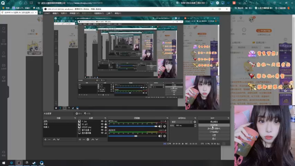The height and width of the screenshot is (166, 295).
Task: Open the 视图(V) menu in OBS
Action: (x=64, y=13)
